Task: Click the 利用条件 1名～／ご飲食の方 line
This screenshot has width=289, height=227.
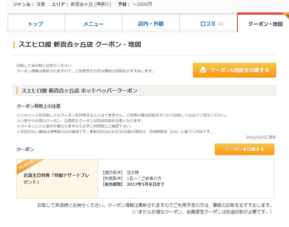Action: (x=132, y=178)
